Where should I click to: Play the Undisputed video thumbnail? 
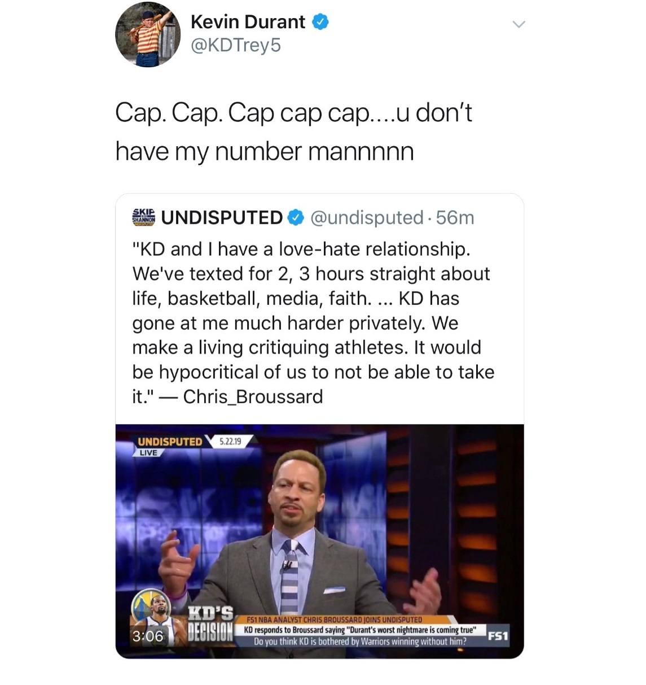(x=319, y=541)
